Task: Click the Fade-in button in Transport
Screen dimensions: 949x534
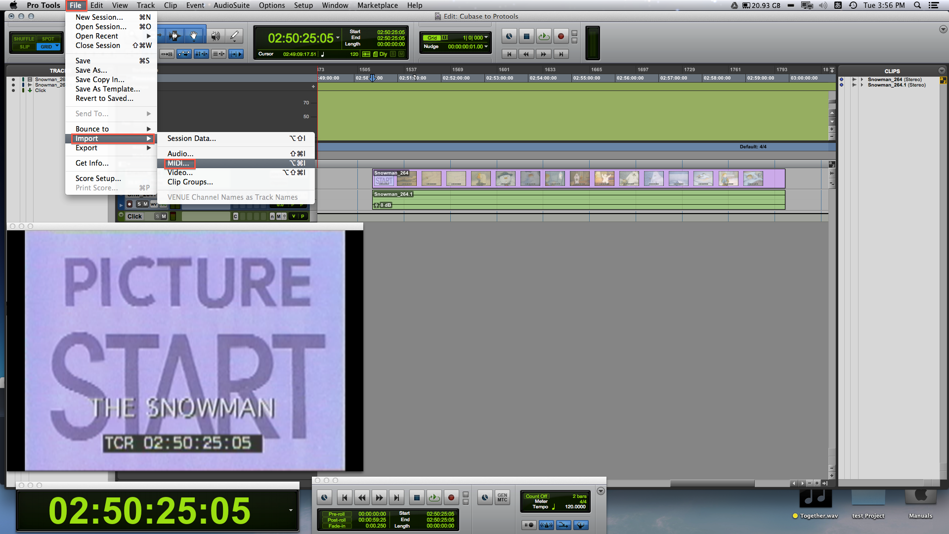Action: 337,526
